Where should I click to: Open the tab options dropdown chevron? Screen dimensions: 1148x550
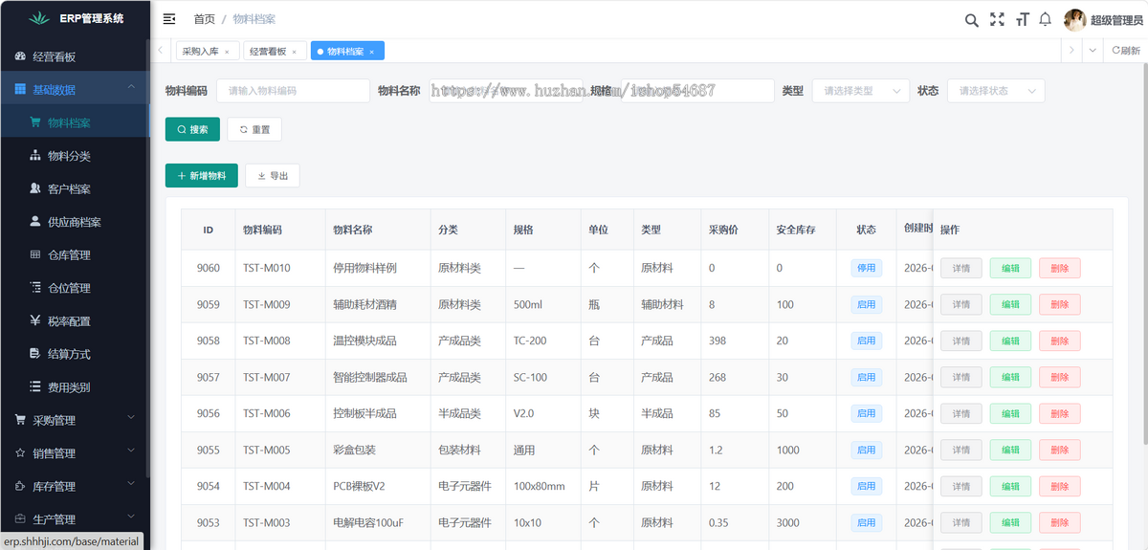(1093, 51)
